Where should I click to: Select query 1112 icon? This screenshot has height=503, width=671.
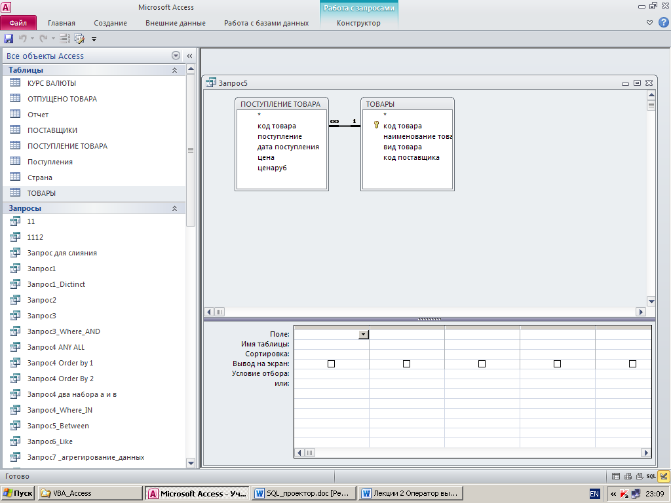pos(15,236)
